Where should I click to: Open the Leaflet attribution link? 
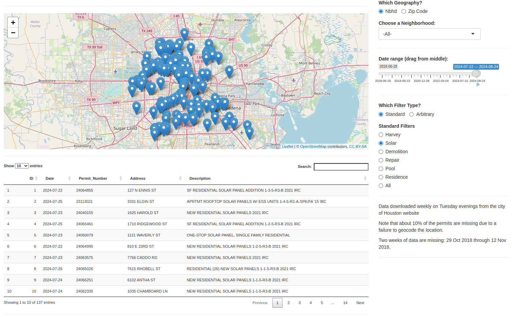pyautogui.click(x=287, y=146)
